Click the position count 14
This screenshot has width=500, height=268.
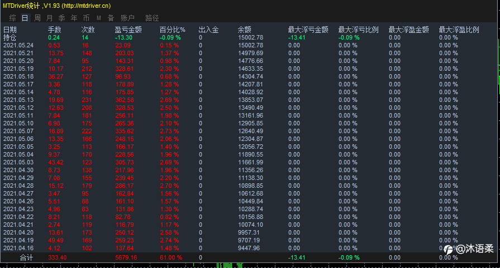click(85, 37)
